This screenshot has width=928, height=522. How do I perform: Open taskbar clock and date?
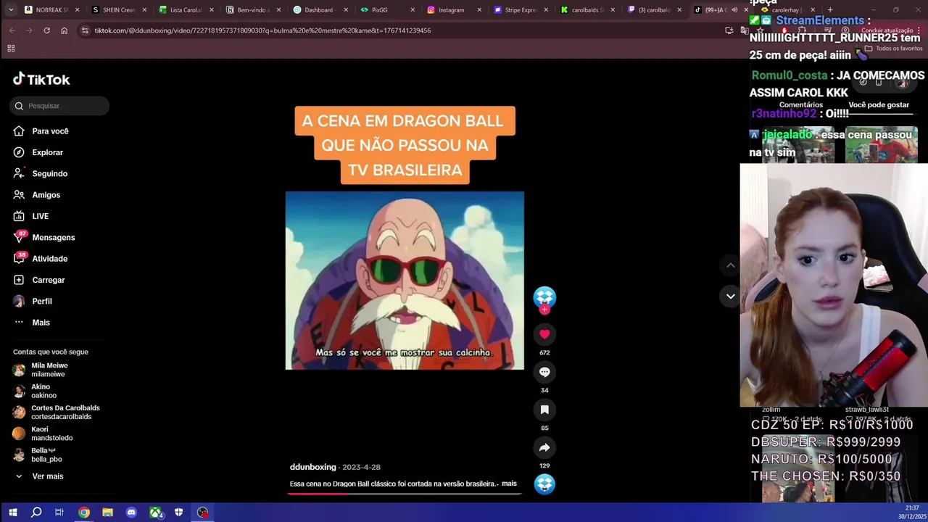(911, 513)
